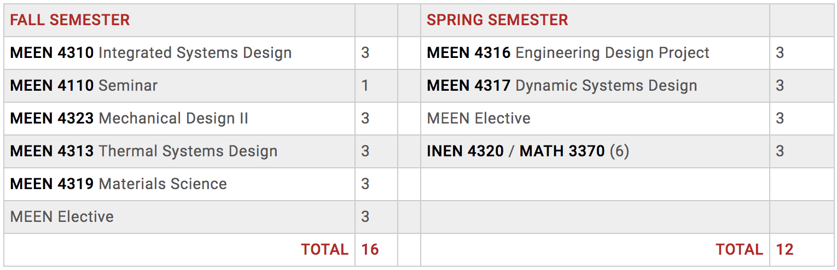Click the Integrated Systems Design title
837x270 pixels.
[x=195, y=53]
